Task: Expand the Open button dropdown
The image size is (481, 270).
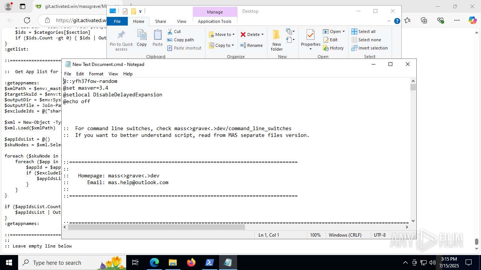Action: click(x=343, y=31)
